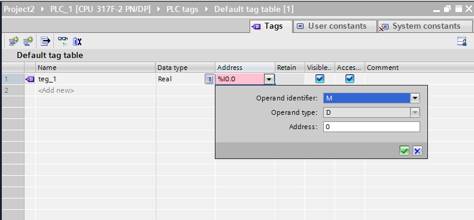Restore the editor window size
The image size is (474, 220).
448,10
